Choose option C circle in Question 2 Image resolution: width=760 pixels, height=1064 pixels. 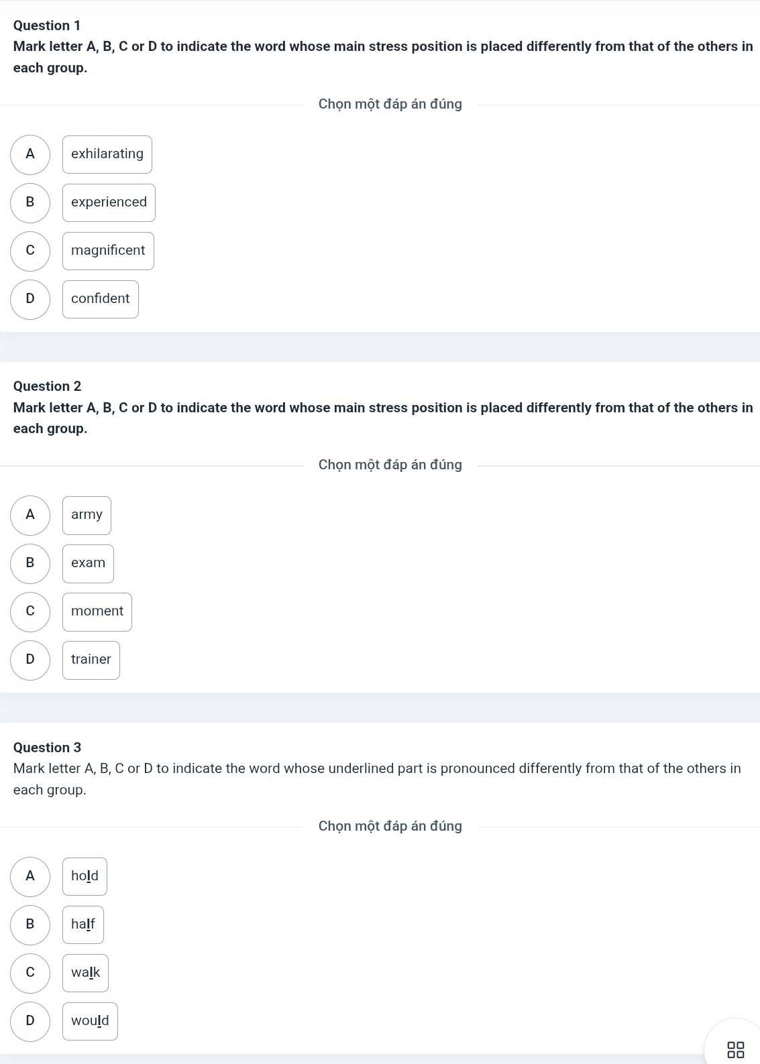30,612
